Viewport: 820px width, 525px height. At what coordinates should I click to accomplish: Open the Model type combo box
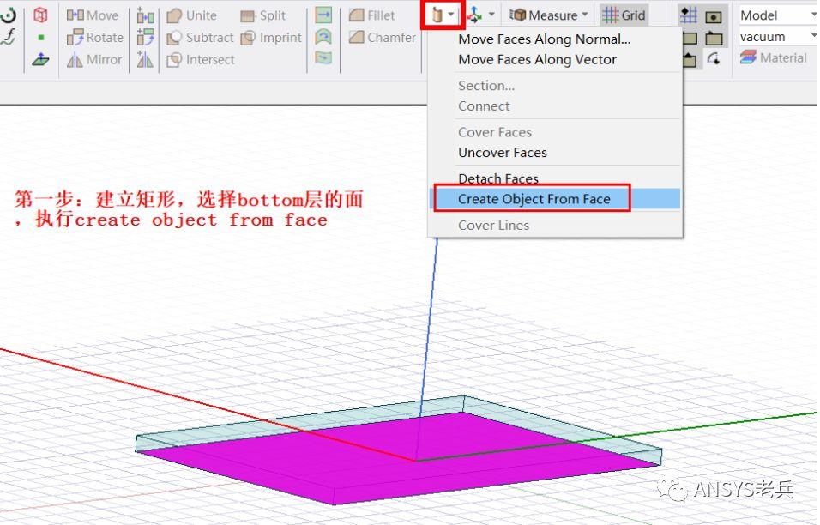tap(778, 15)
